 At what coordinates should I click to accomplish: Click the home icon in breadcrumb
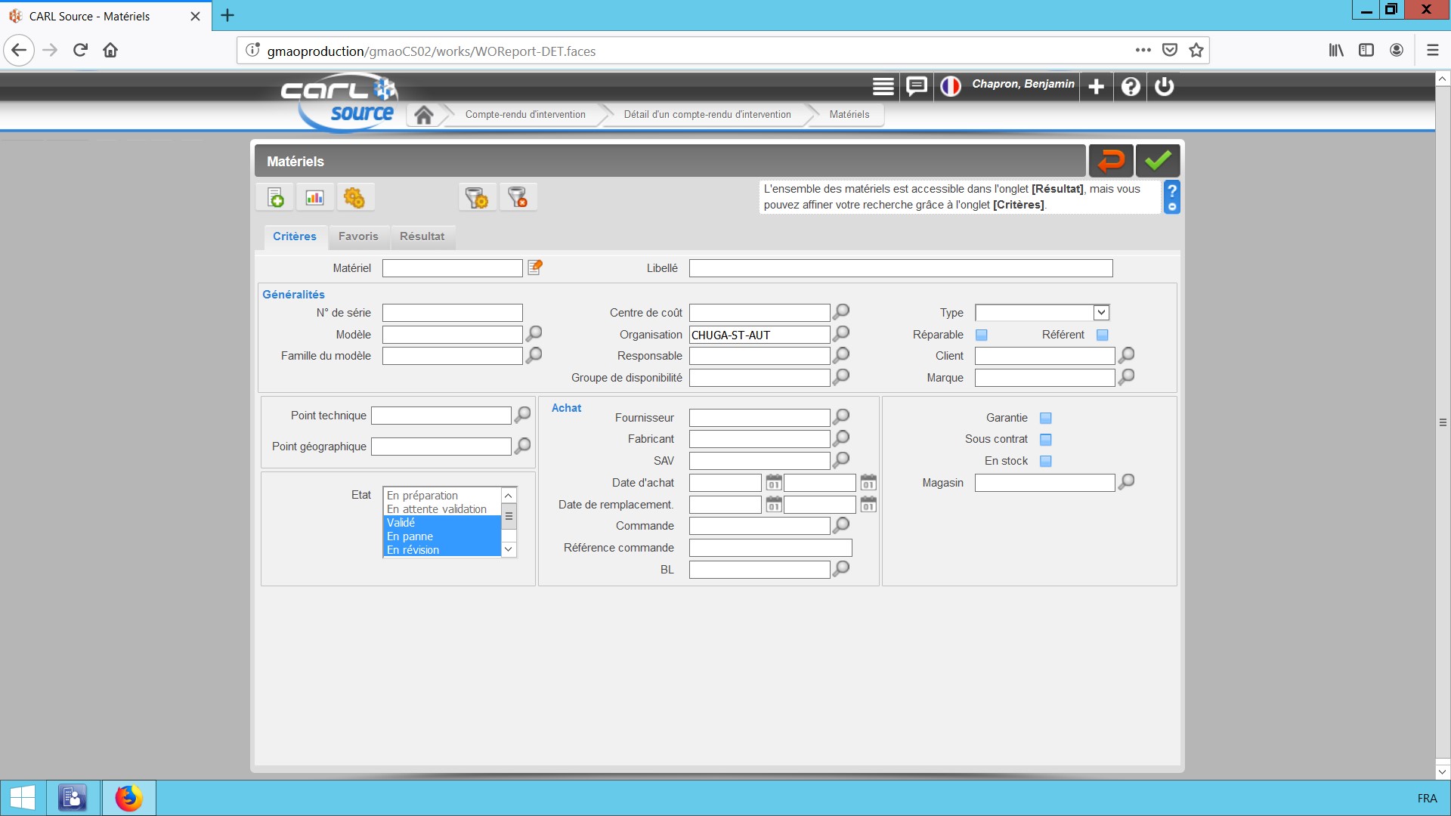coord(424,115)
